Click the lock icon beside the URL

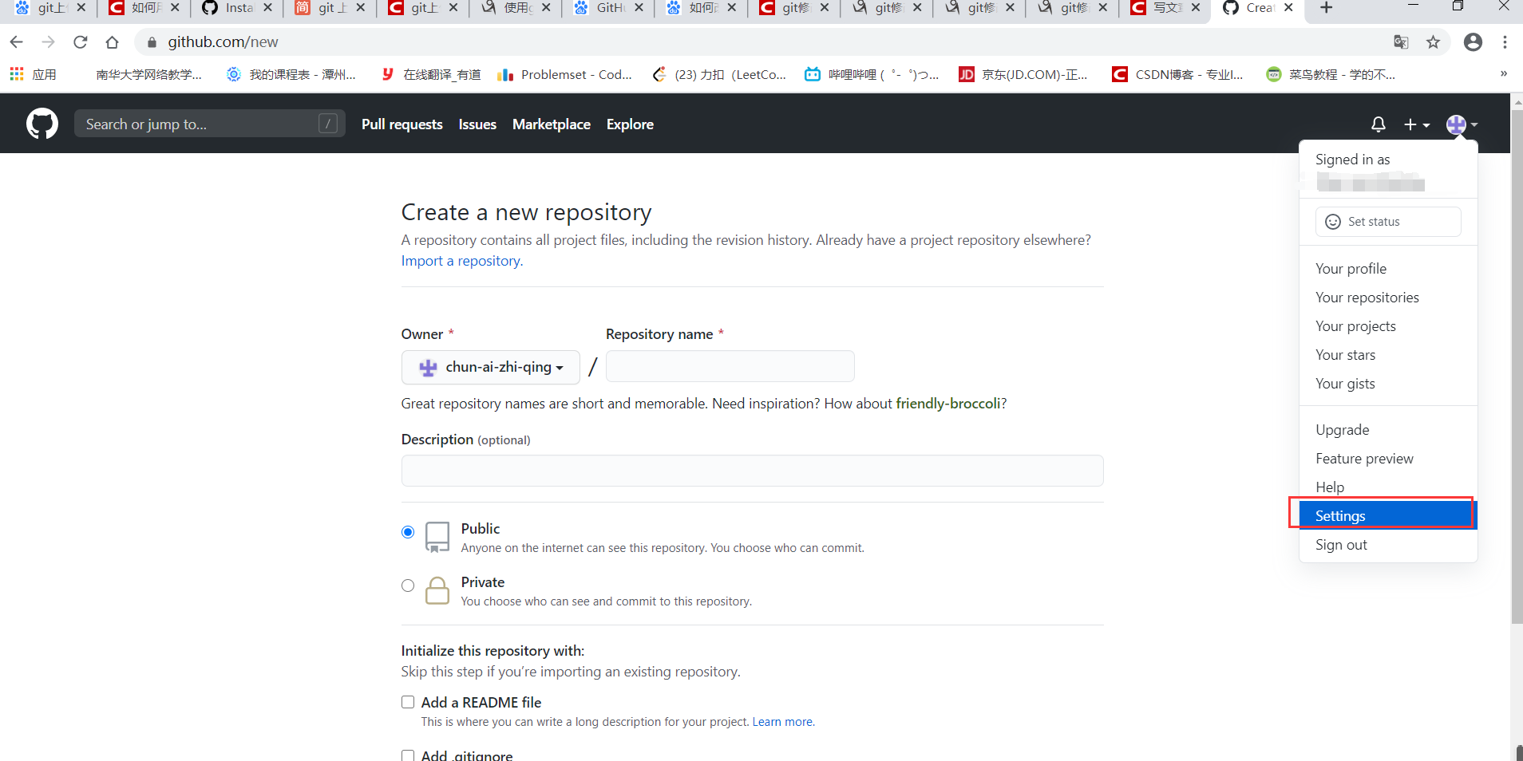point(152,42)
